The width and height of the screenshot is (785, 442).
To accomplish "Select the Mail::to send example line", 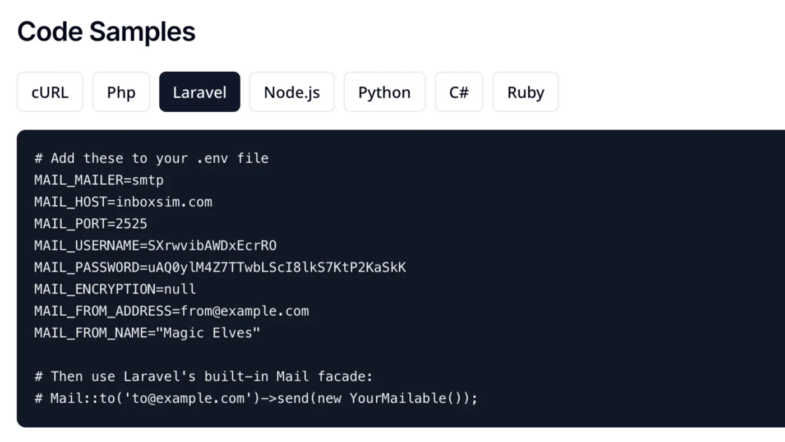I will (256, 398).
